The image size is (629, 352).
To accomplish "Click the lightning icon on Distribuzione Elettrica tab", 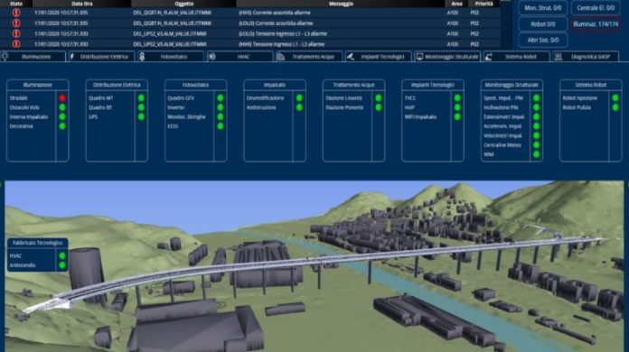I will coord(72,57).
